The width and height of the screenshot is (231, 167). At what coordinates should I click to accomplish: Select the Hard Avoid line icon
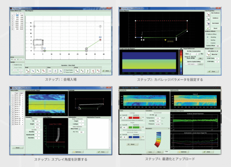tap(208, 23)
